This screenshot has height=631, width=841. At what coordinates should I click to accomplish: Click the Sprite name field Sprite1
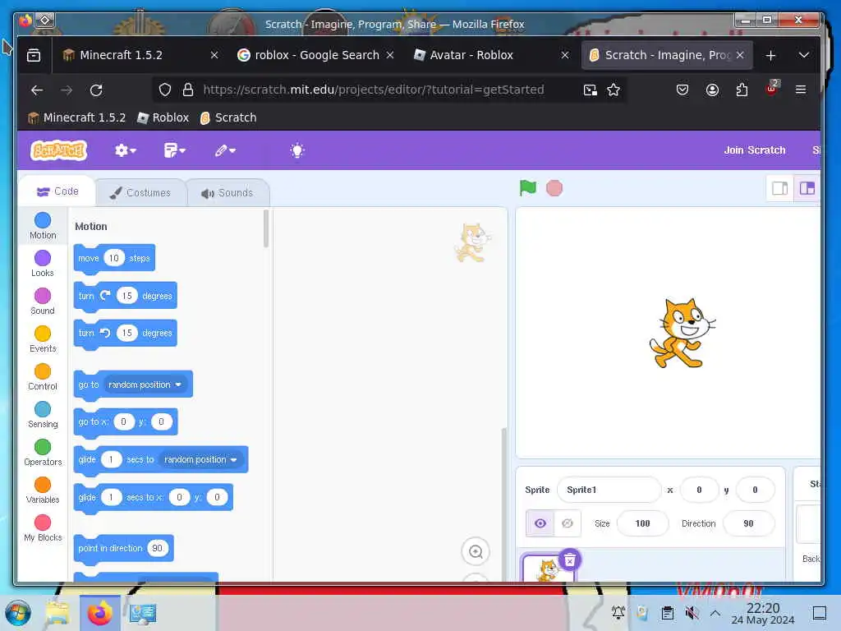coord(609,490)
